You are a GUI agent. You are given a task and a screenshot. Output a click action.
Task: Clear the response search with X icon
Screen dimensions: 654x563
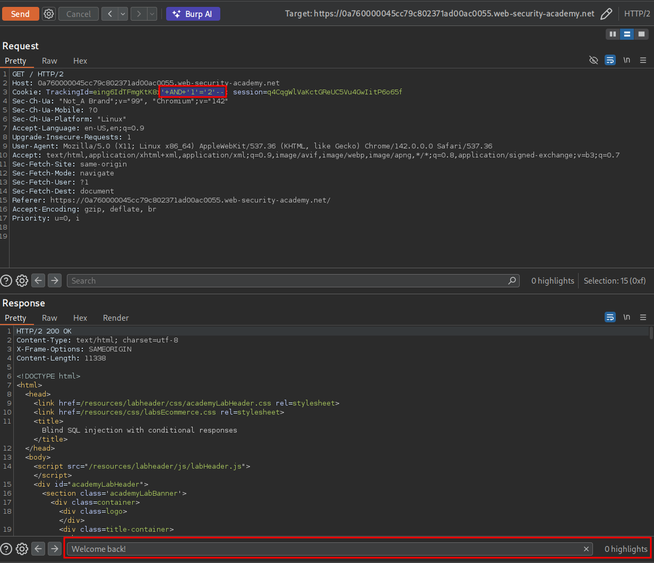pyautogui.click(x=586, y=549)
